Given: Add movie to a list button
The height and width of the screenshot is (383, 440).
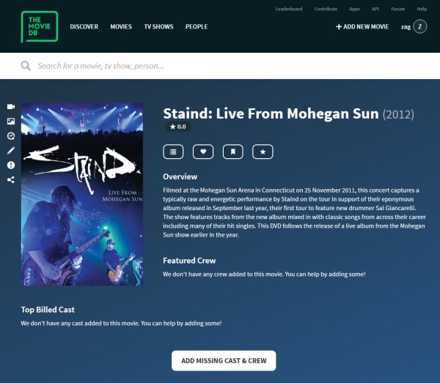Looking at the screenshot, I should coord(173,152).
